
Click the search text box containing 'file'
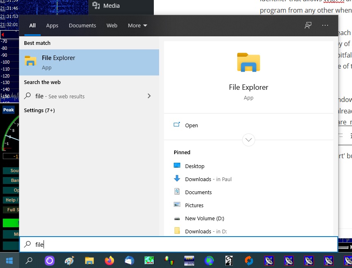click(178, 244)
